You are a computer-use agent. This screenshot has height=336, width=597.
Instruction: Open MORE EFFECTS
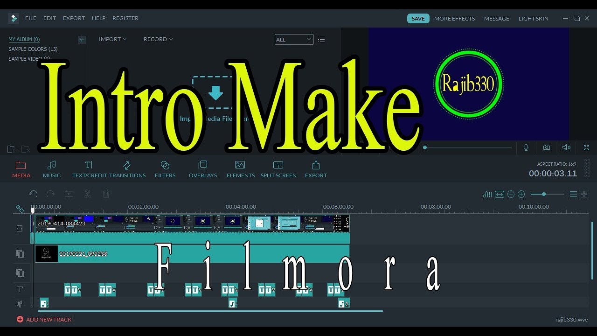[x=454, y=19]
